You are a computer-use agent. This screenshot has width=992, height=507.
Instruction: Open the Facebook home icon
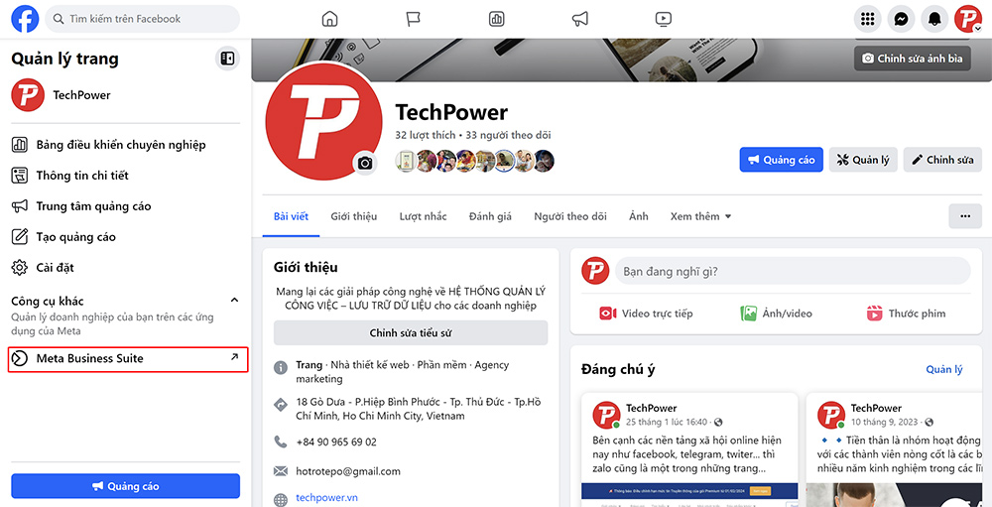point(329,19)
